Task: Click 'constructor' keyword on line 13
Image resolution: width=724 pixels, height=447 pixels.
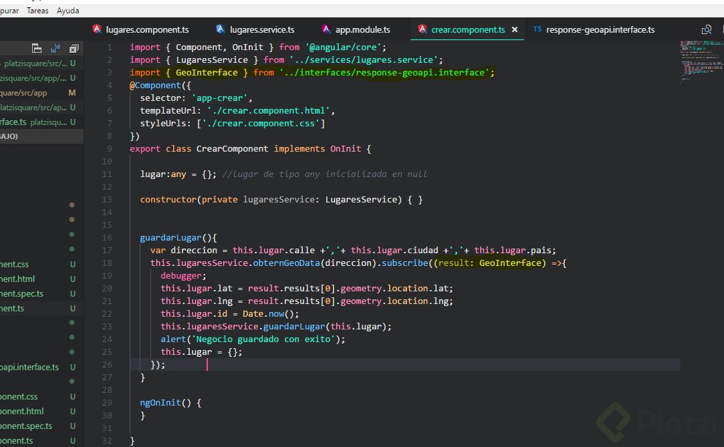Action: [168, 199]
